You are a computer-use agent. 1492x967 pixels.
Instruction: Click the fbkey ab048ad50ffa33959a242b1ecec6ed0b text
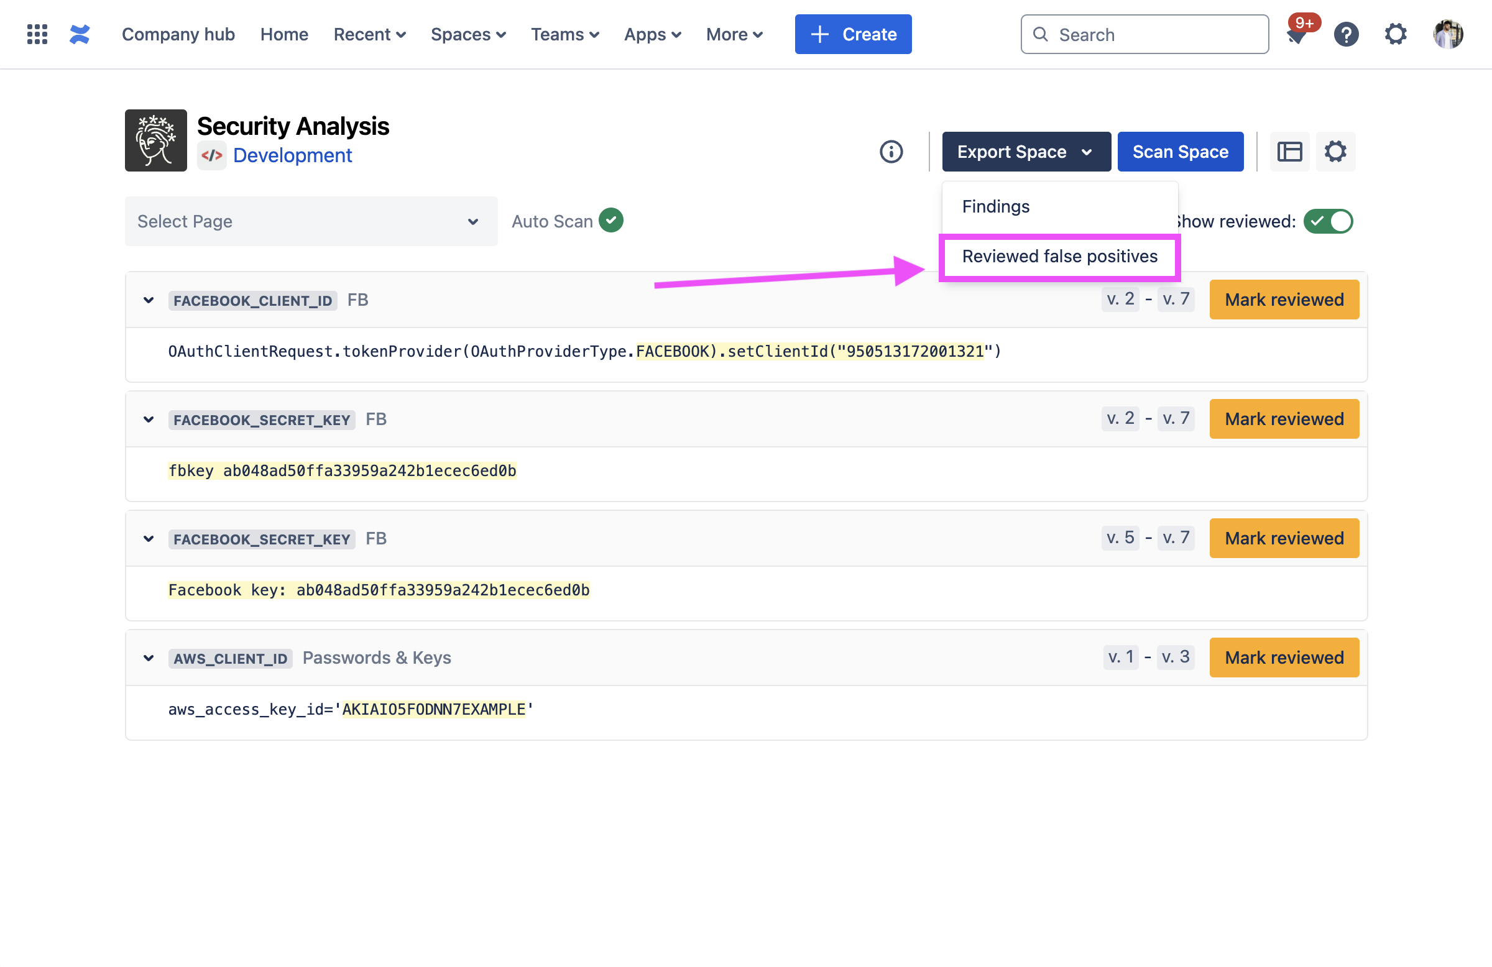342,470
